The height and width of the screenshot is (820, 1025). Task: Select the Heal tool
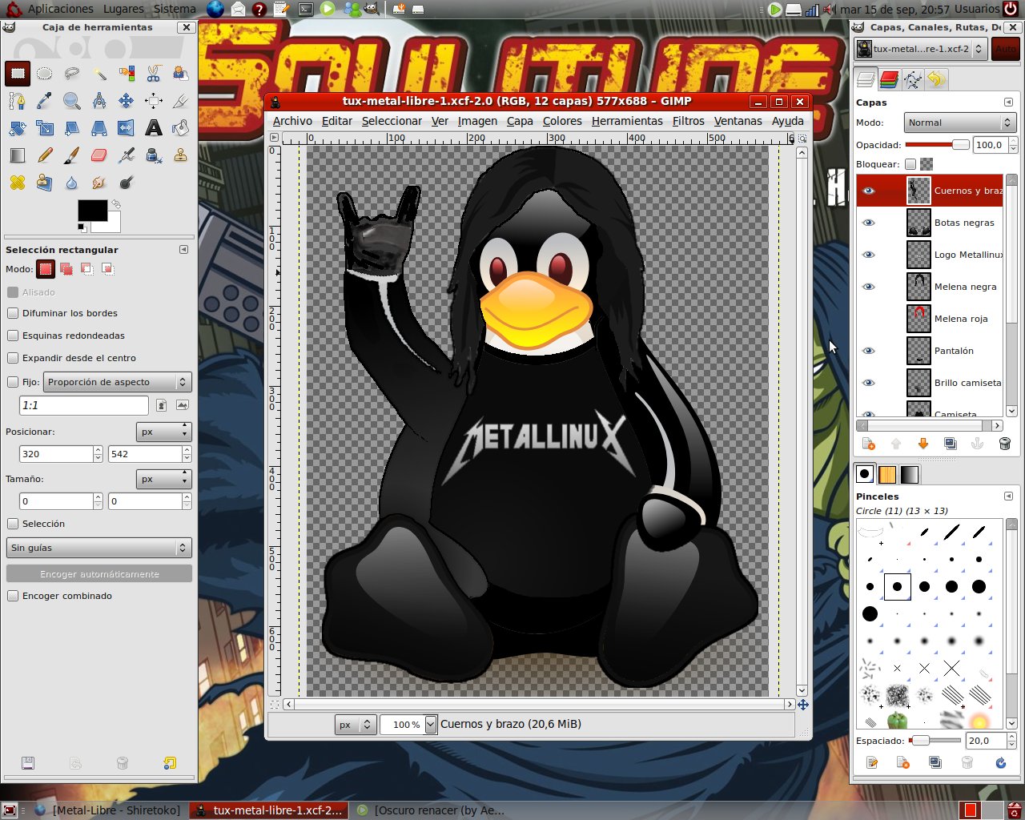click(18, 183)
